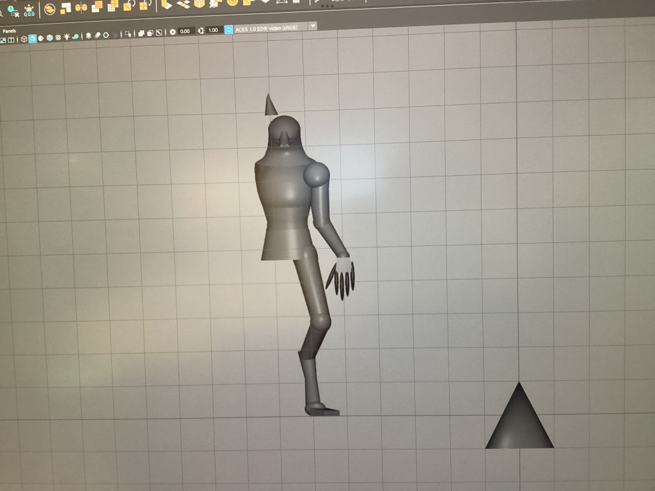Expand the ACES 1.0 SDR-video dropdown arrow
Screen dimensions: 655x491
point(313,26)
